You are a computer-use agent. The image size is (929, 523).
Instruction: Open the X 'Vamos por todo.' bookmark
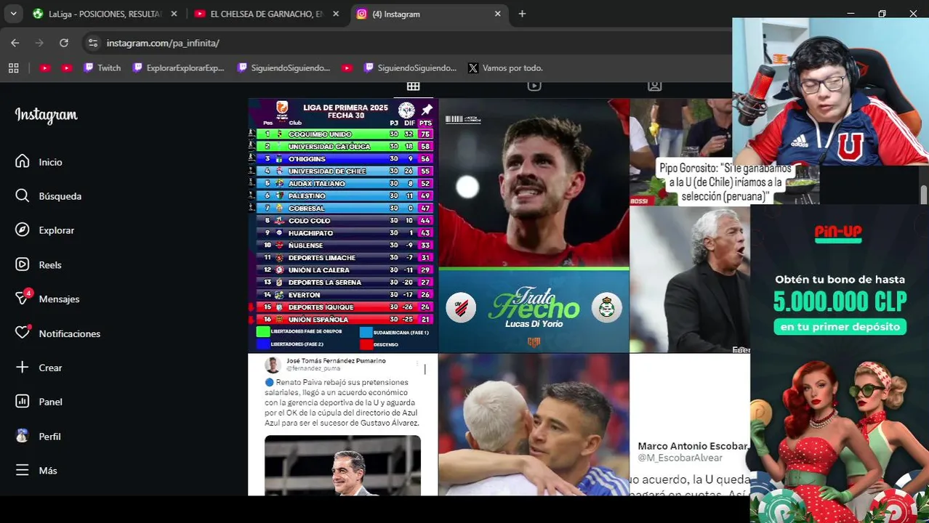pos(505,68)
